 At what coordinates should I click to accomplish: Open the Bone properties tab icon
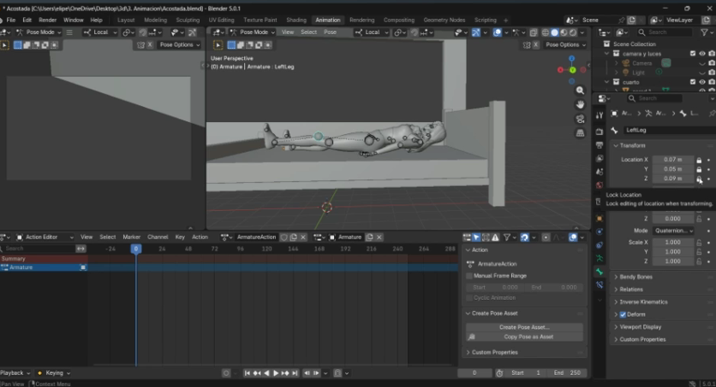600,272
